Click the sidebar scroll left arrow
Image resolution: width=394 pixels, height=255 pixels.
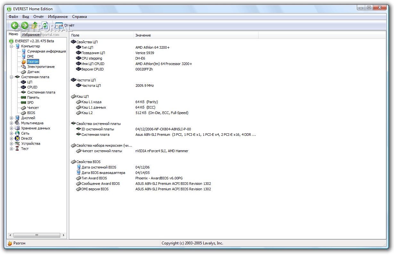(10, 235)
